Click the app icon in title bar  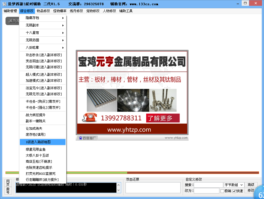4,4
